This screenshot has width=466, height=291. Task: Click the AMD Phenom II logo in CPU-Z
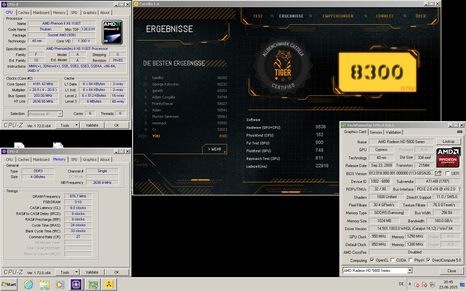[112, 32]
